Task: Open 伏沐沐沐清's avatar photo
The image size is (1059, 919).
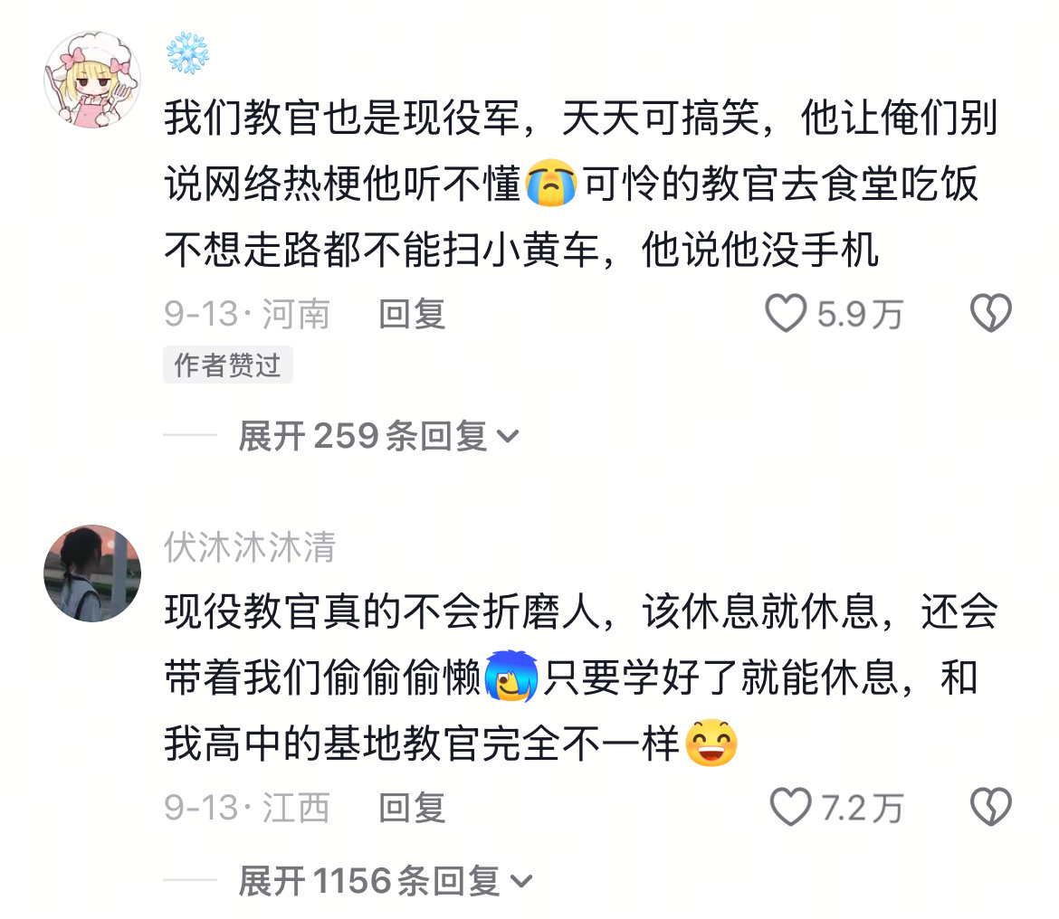Action: 92,573
